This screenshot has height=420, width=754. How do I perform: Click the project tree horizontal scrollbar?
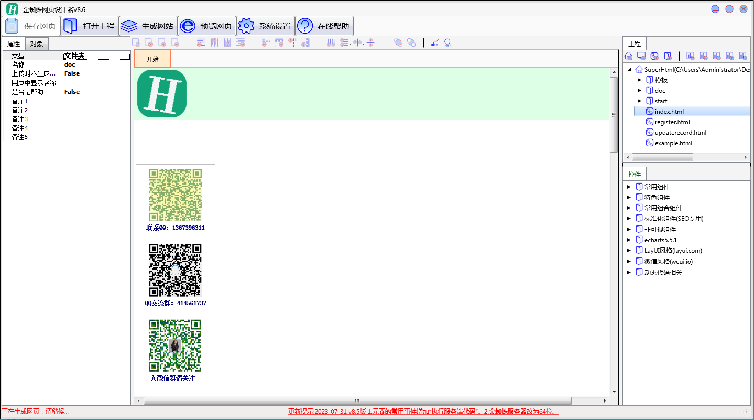[662, 157]
